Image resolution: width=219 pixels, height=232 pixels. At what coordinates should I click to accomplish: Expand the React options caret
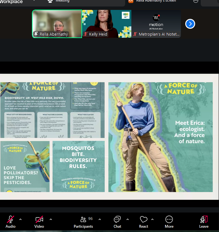tap(152, 219)
